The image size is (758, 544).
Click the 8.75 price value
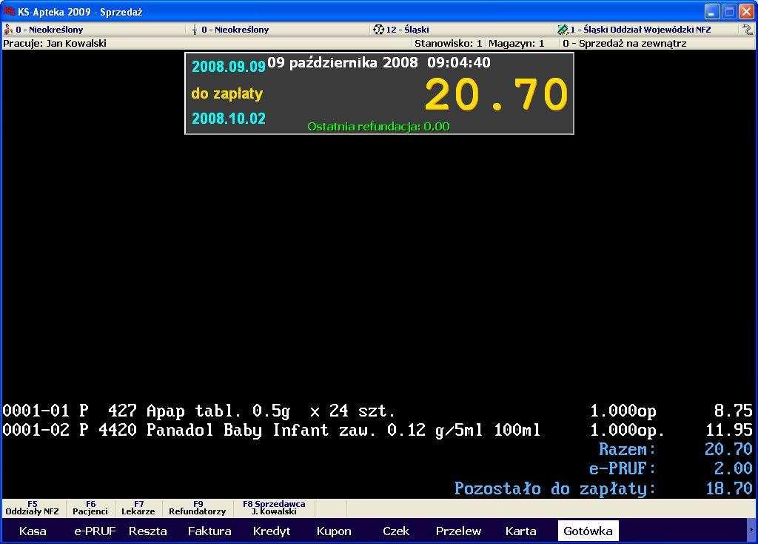[733, 411]
